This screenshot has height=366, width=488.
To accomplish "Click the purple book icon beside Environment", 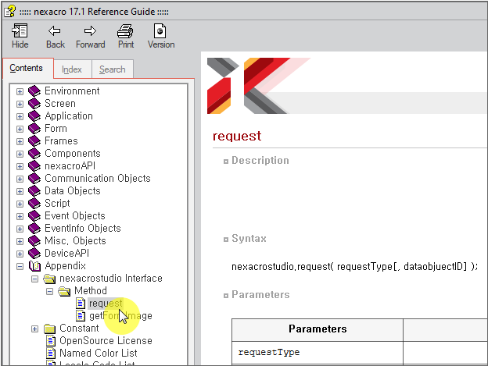I will pos(34,91).
